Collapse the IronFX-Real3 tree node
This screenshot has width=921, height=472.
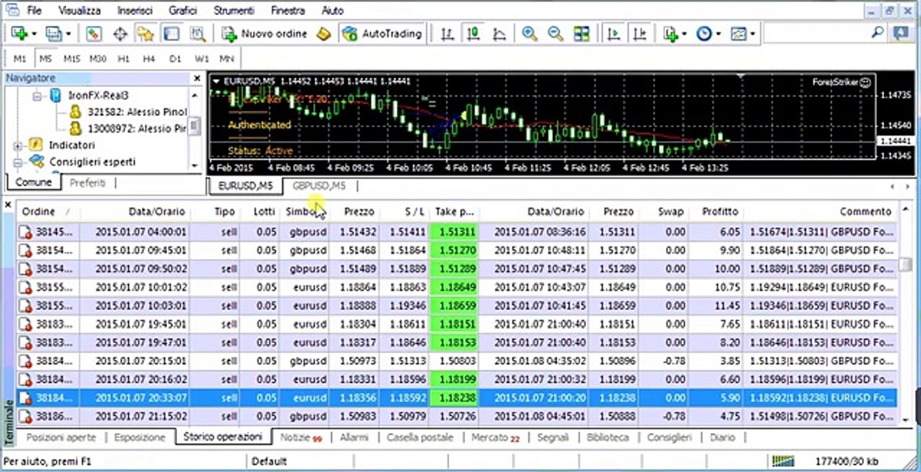pyautogui.click(x=37, y=96)
